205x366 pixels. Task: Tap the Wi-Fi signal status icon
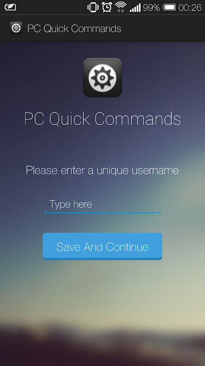(x=121, y=7)
